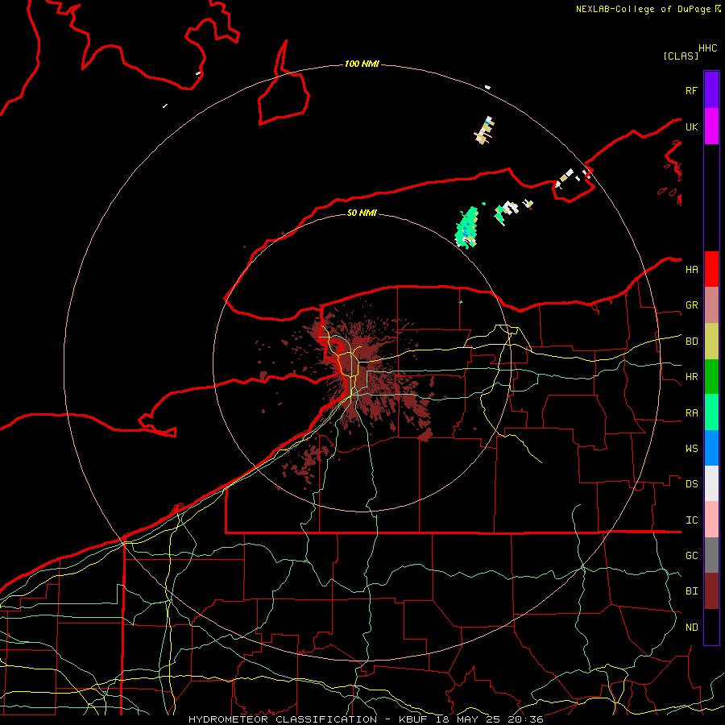Click the UK legend label
This screenshot has width=725, height=725.
click(x=691, y=126)
